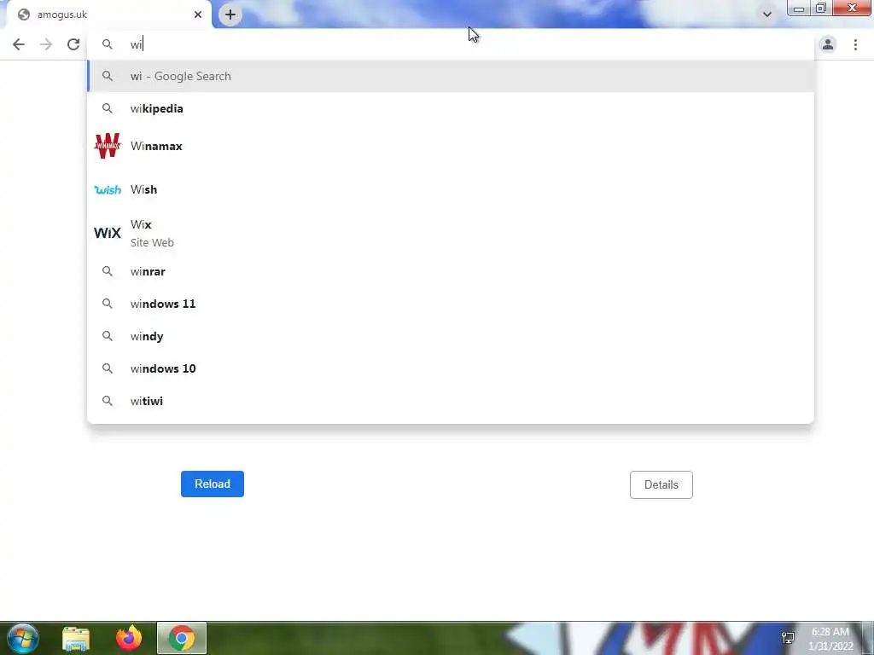Click the magnifier icon beside windows 10

tap(108, 368)
